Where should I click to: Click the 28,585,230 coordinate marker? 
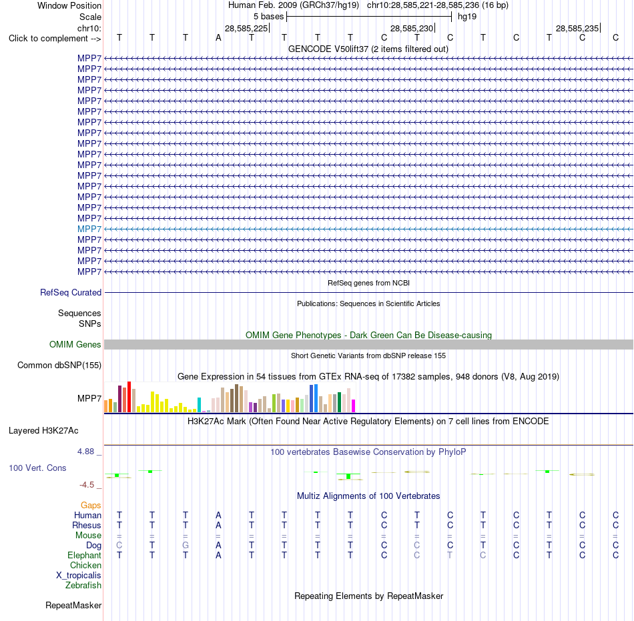click(x=412, y=28)
